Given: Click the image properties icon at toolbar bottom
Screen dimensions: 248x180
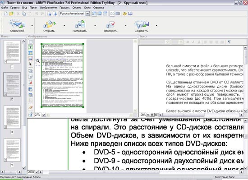Looking at the screenshot, I should click(31, 114).
